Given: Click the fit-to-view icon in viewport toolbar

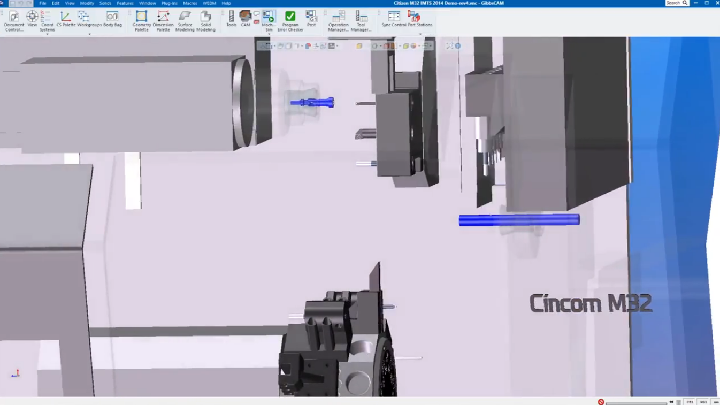Looking at the screenshot, I should pos(450,46).
